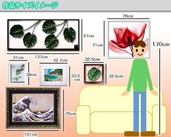Click the beach landscape framed painting

[x=53, y=75]
